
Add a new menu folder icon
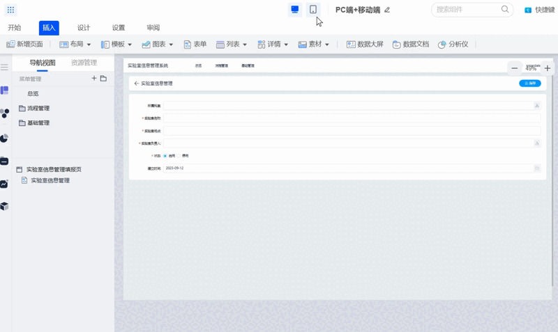[103, 78]
